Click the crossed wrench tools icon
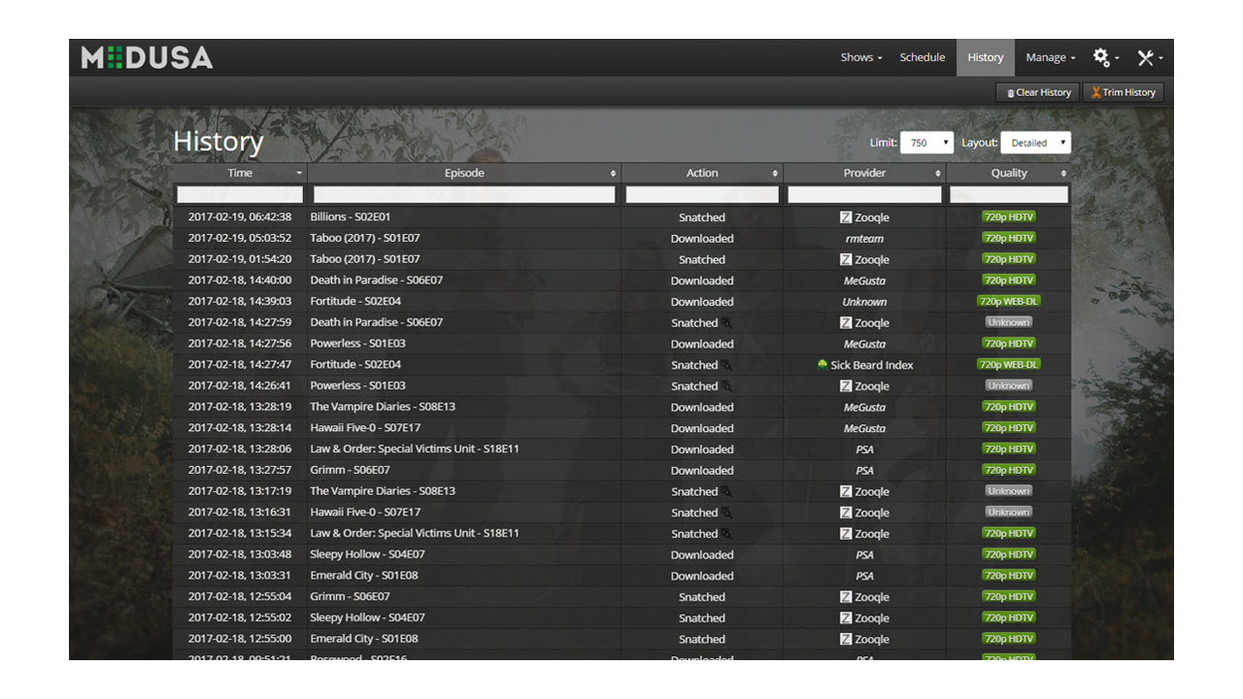 click(1147, 57)
